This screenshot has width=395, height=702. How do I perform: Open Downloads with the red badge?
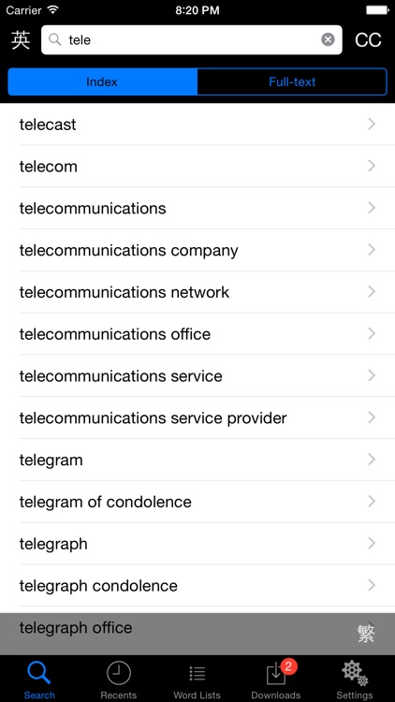coord(276,680)
